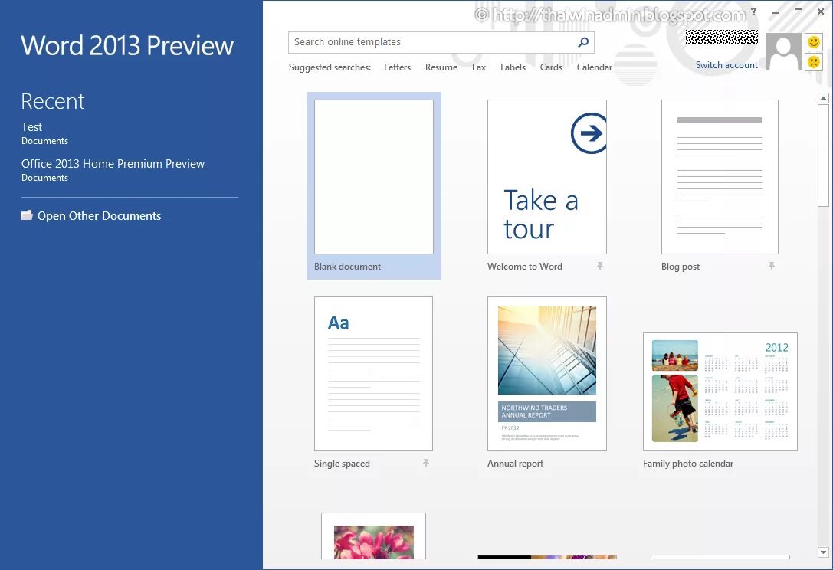Pin the Welcome to Word template

[599, 266]
